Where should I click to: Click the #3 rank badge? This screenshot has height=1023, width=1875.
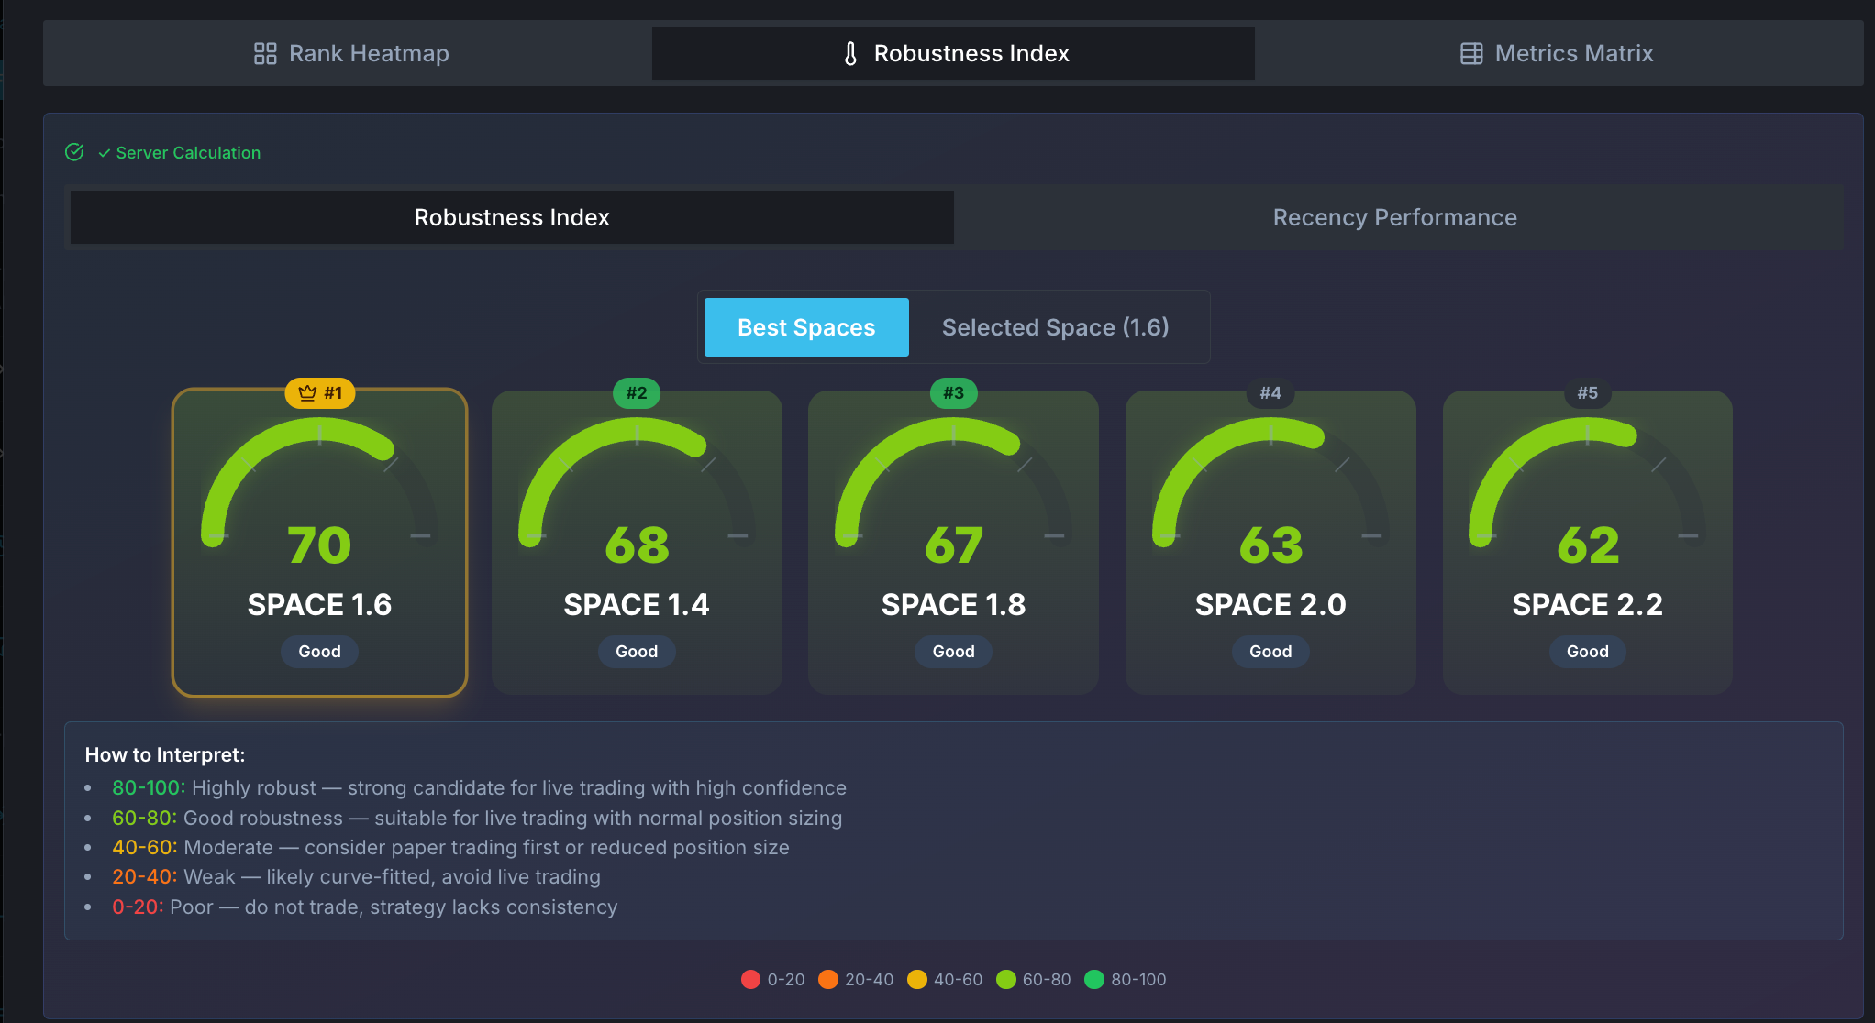coord(954,393)
